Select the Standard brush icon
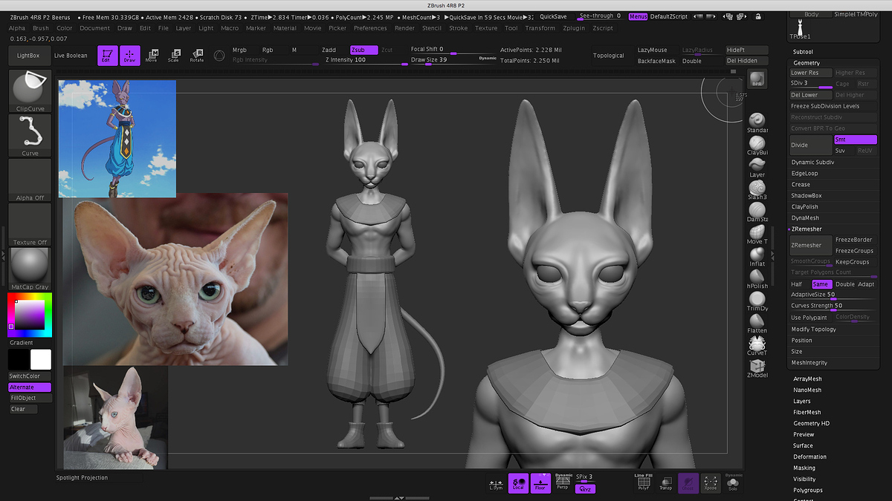The height and width of the screenshot is (501, 892). pos(757,123)
